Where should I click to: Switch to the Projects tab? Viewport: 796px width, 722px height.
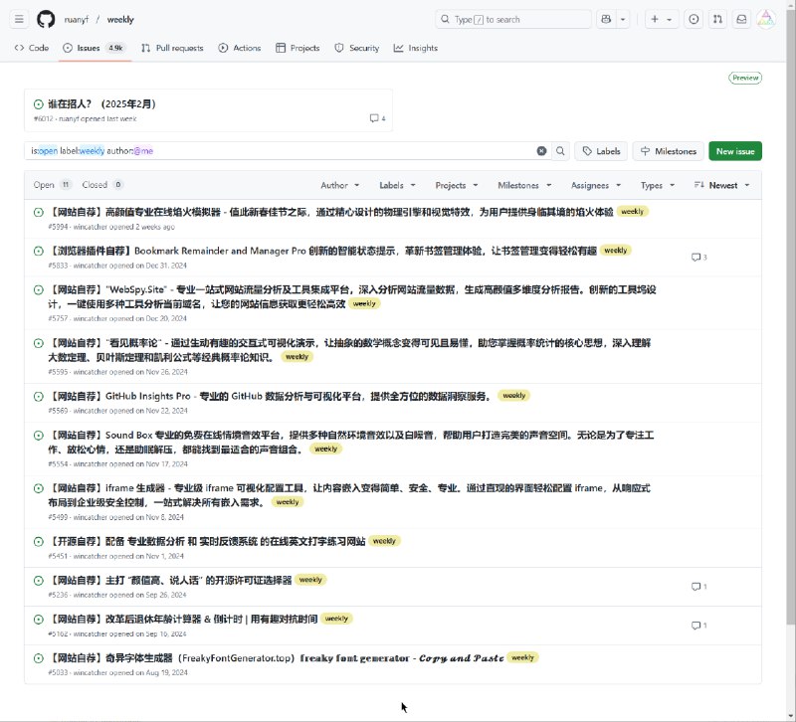pyautogui.click(x=298, y=48)
